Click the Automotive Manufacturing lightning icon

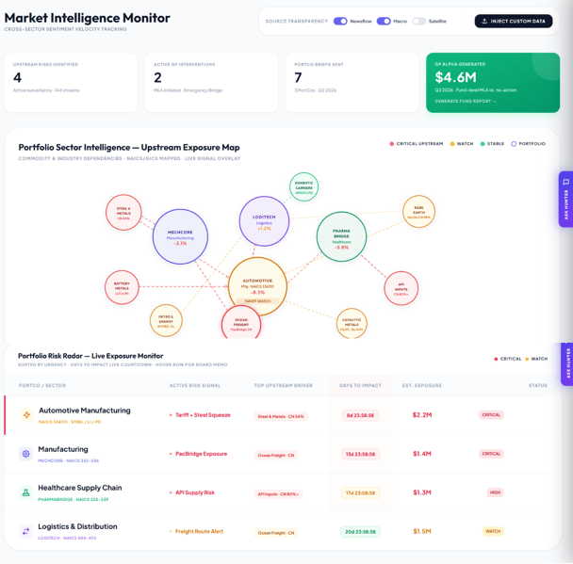(x=26, y=415)
